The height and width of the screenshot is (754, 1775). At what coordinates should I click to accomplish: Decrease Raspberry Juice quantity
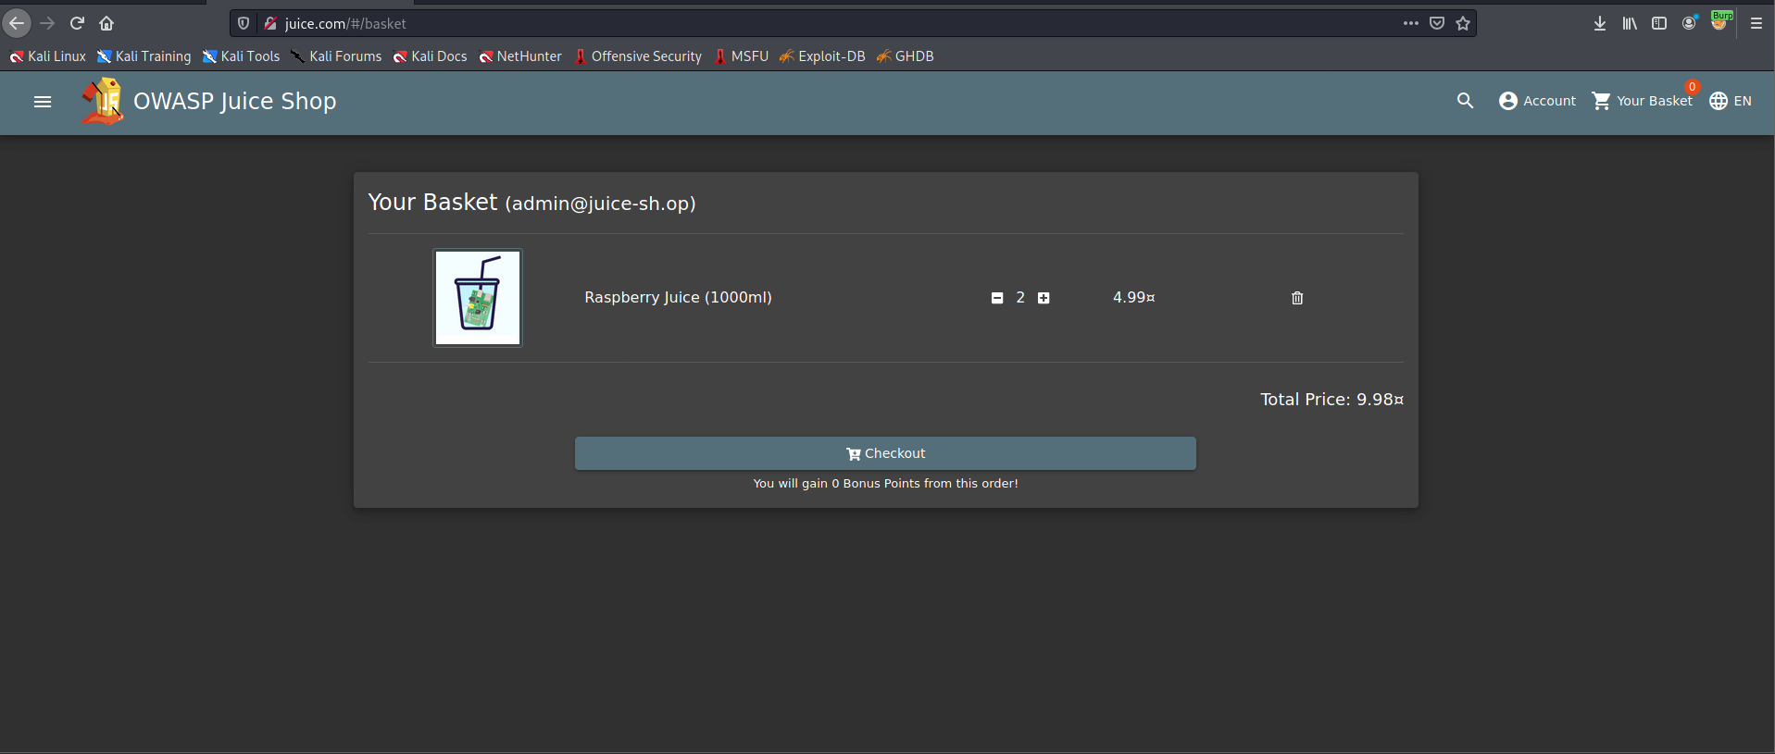(997, 298)
